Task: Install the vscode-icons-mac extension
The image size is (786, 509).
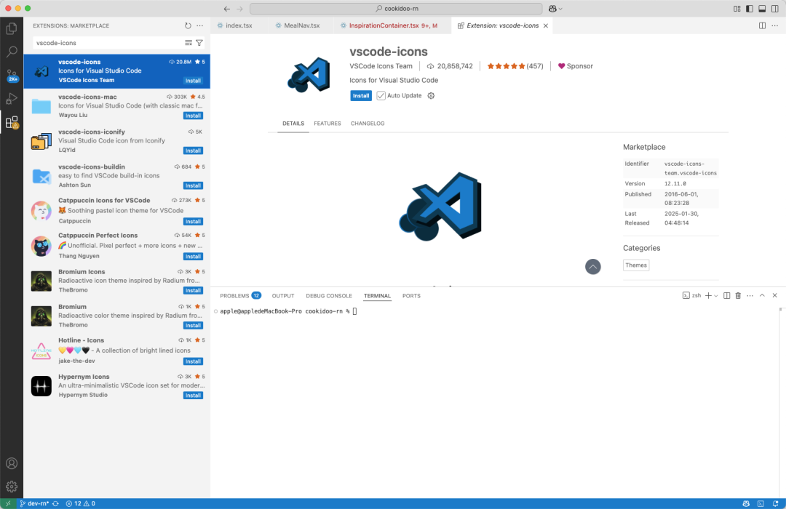Action: (193, 116)
